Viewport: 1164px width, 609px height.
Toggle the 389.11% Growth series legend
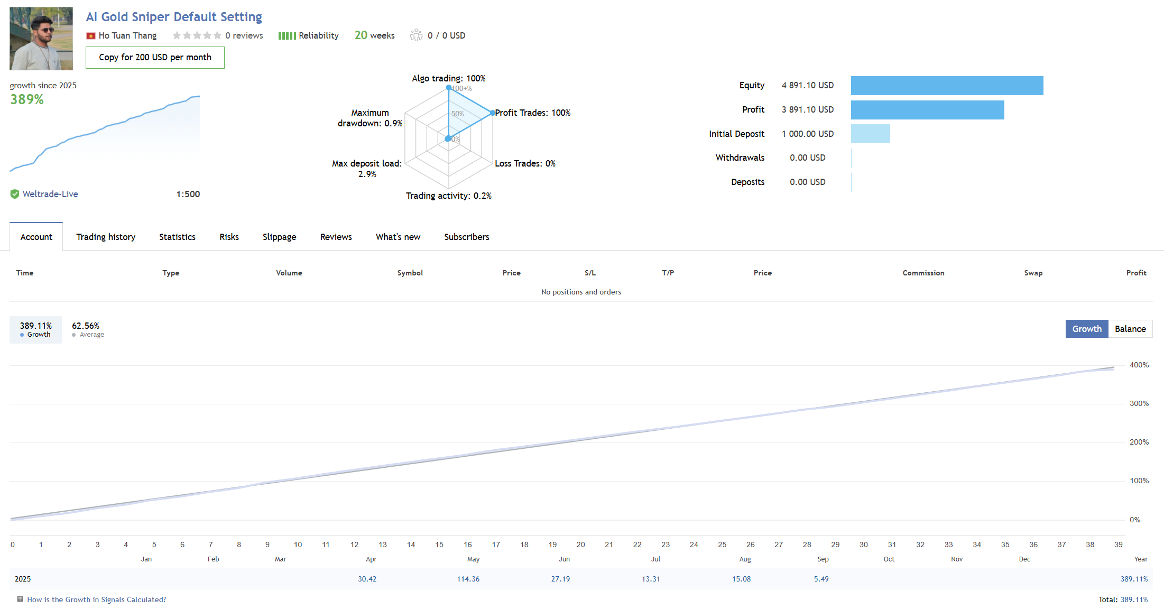tap(35, 329)
